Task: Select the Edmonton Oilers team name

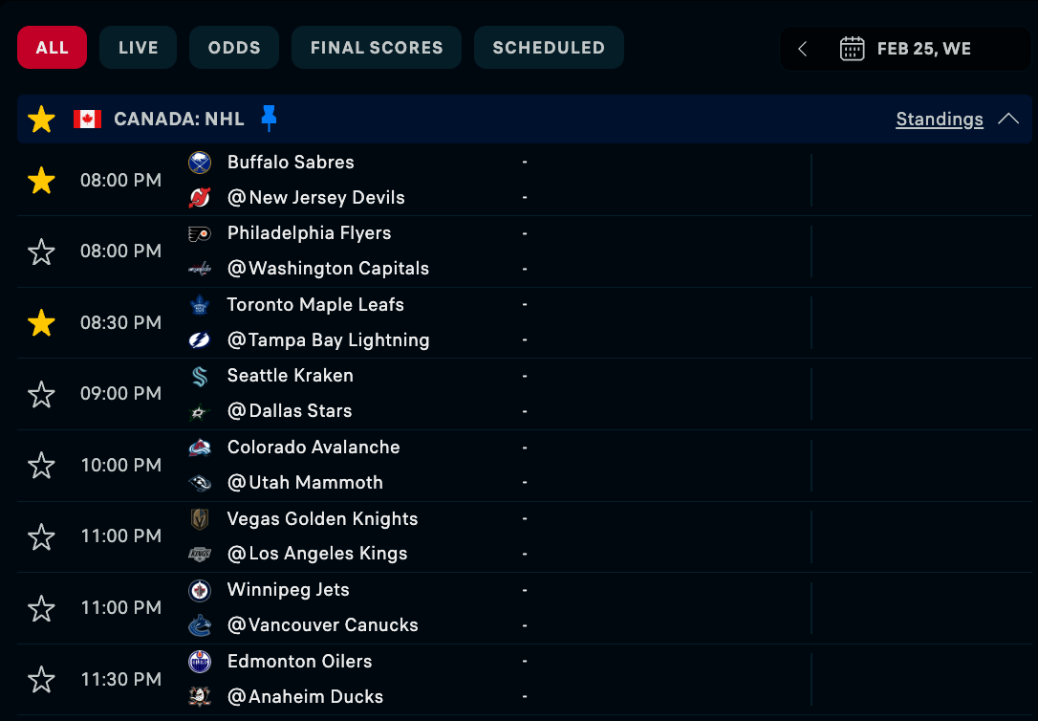Action: click(299, 661)
